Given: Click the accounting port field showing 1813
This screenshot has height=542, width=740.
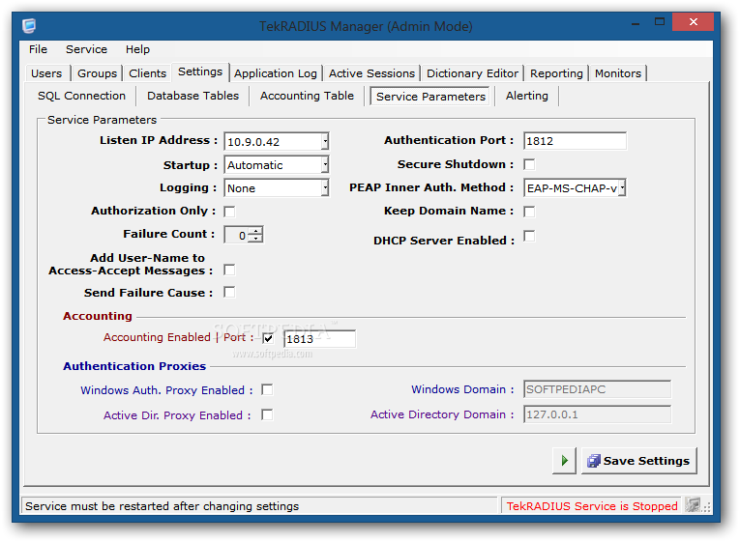Looking at the screenshot, I should 319,339.
